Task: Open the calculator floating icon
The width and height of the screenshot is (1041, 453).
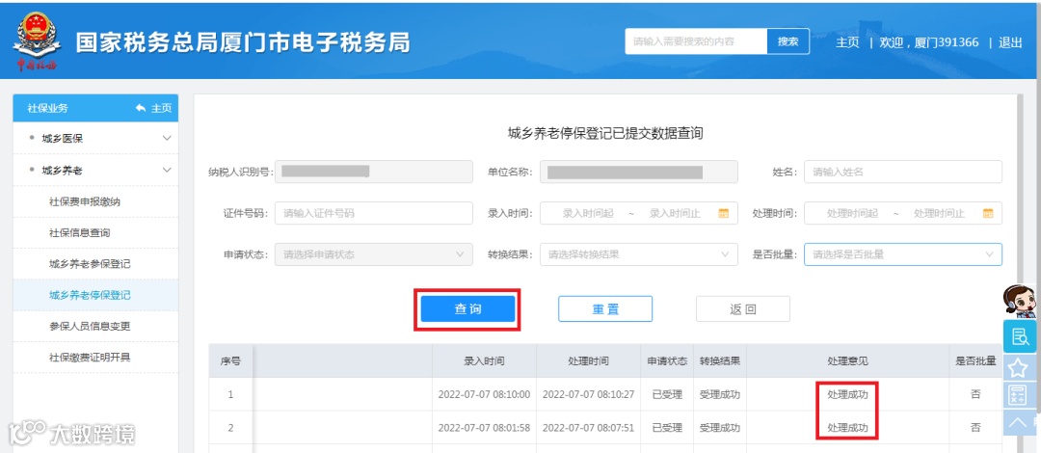Action: (1019, 394)
